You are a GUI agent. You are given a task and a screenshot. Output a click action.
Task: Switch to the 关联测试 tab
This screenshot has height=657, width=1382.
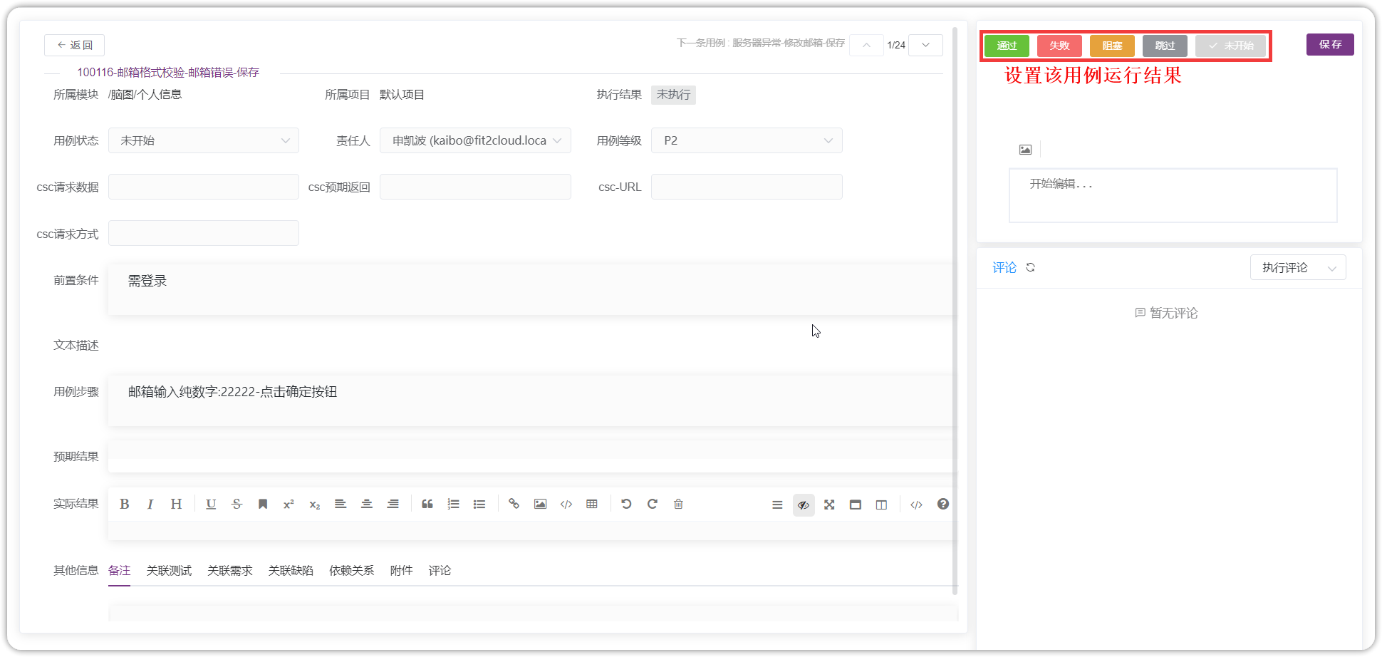click(x=169, y=571)
